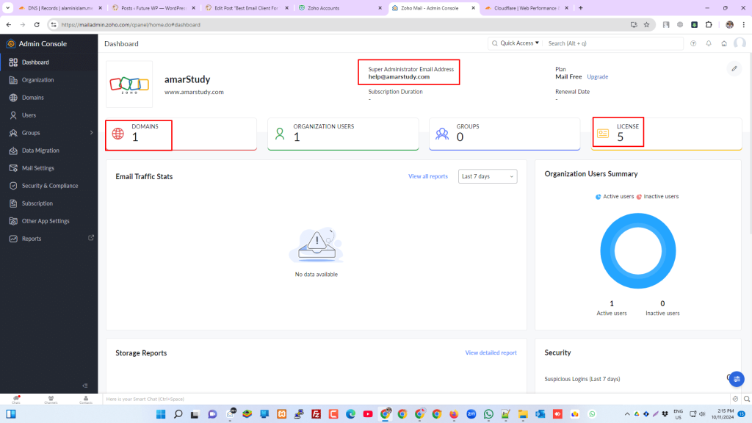This screenshot has width=752, height=423.
Task: Click the floating blue settings button
Action: 737,379
